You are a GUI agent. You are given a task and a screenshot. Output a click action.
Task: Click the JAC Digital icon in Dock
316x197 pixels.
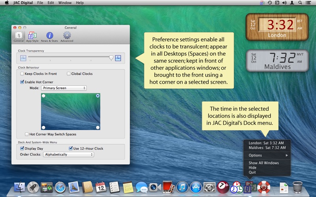tap(250, 188)
